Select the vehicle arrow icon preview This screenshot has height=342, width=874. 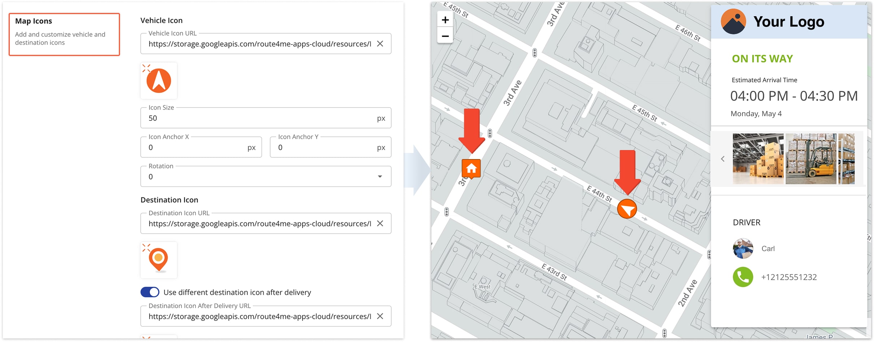coord(159,80)
